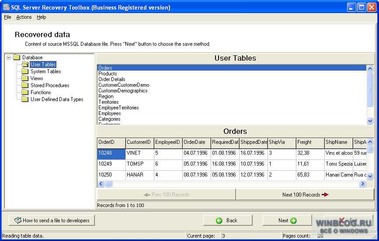Click the CustomerID cell TOMSP
This screenshot has height=241, width=379.
pyautogui.click(x=140, y=165)
